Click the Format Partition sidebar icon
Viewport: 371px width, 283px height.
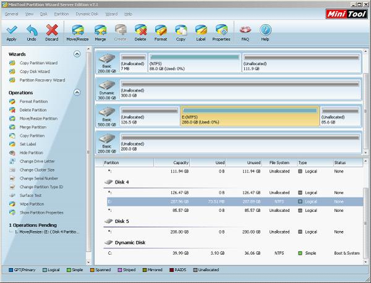coord(12,101)
